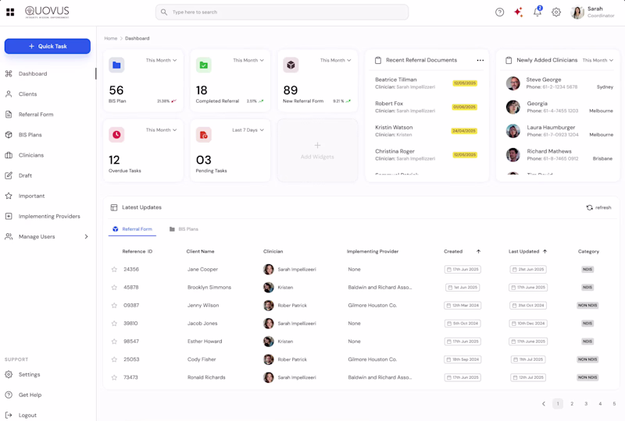Viewport: 625px width, 421px height.
Task: Open the AI sparkle assistant icon
Action: point(518,12)
